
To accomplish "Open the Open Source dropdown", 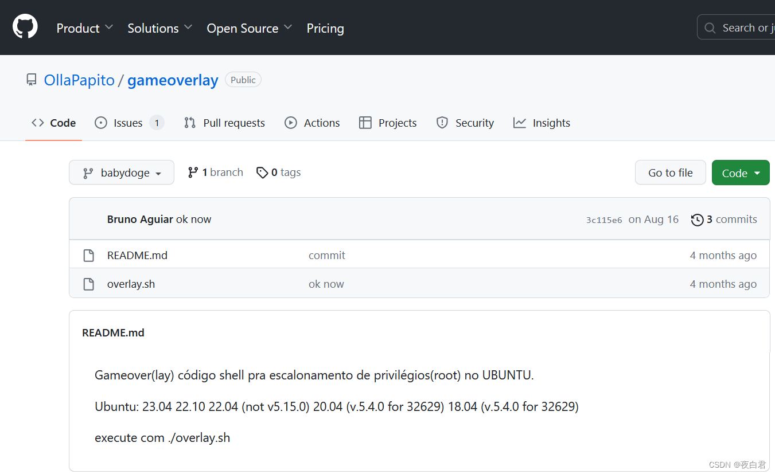I will point(250,28).
